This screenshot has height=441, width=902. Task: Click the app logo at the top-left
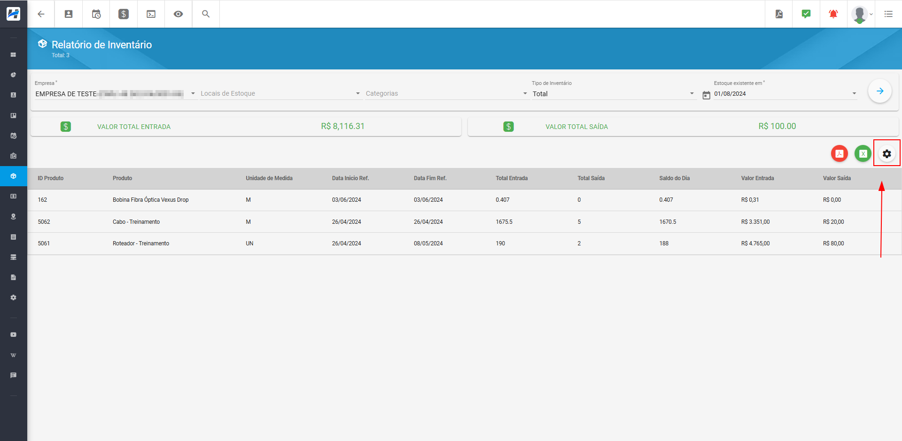(x=13, y=14)
